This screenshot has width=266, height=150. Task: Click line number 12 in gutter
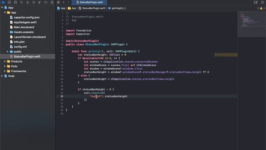pyautogui.click(x=62, y=51)
